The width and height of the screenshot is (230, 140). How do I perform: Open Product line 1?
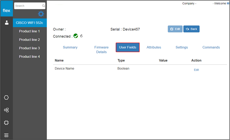point(29,31)
